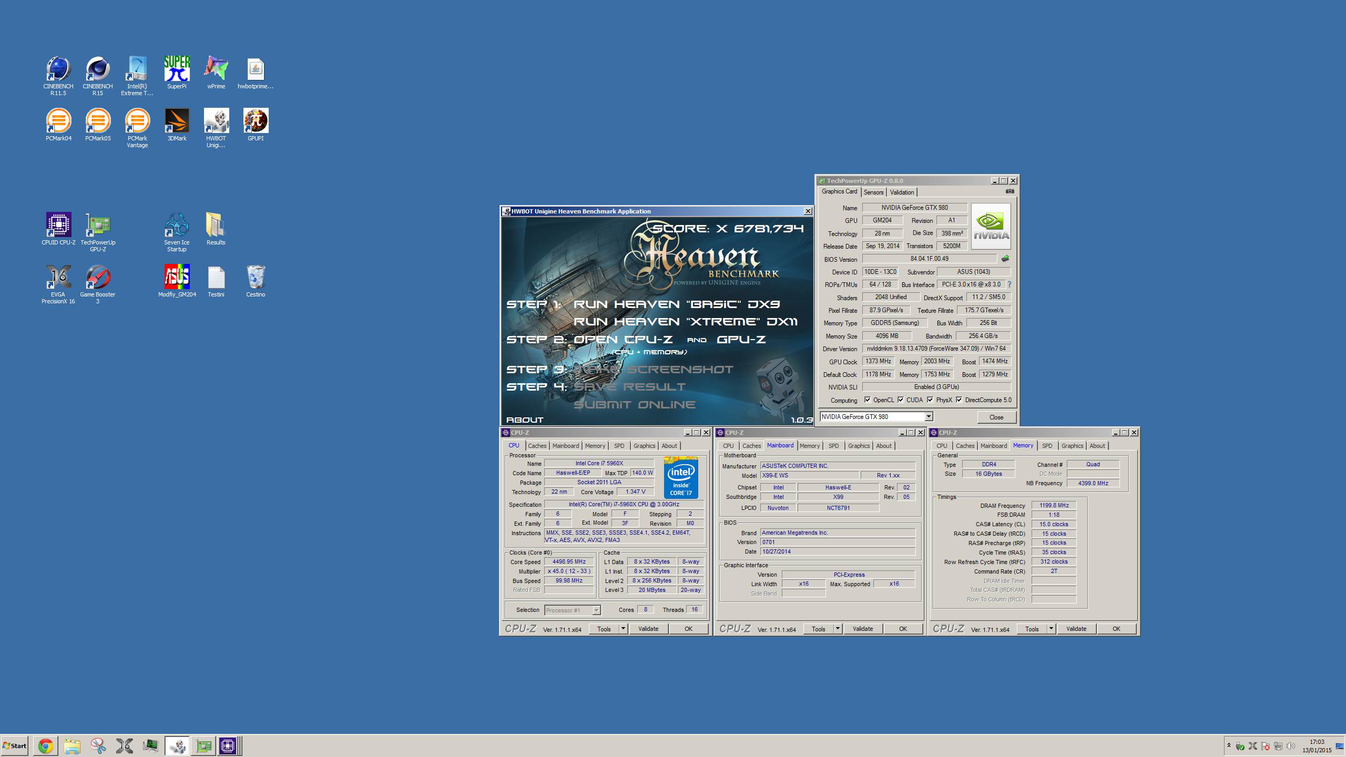Image resolution: width=1346 pixels, height=757 pixels.
Task: Toggle CUDA checkbox in GPU-Z
Action: 901,400
